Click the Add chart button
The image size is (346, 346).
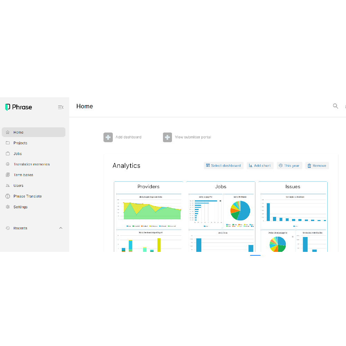[260, 166]
